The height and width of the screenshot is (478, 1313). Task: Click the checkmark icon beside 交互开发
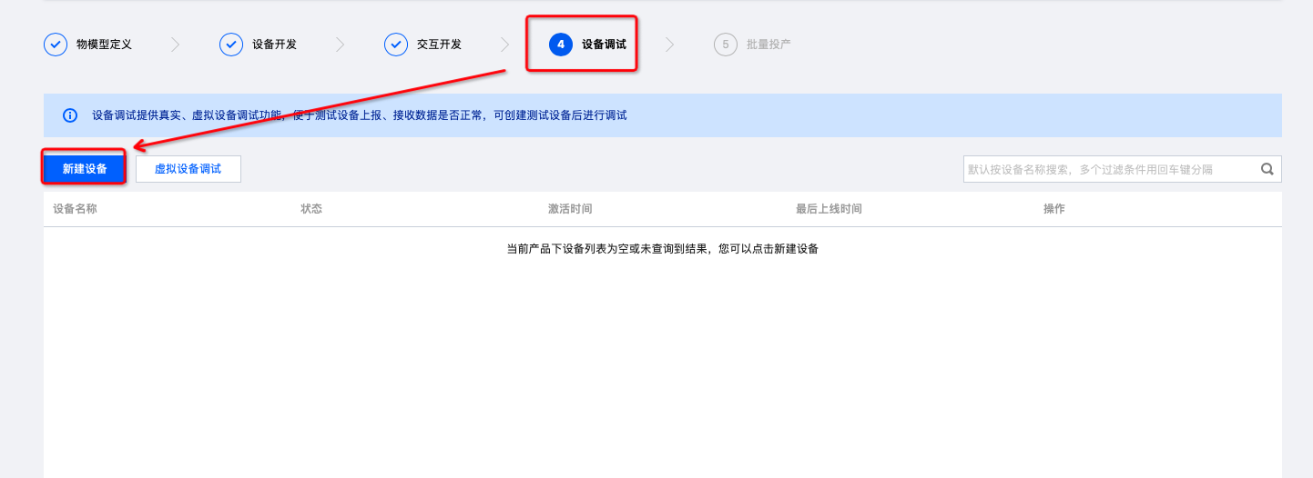click(x=396, y=45)
